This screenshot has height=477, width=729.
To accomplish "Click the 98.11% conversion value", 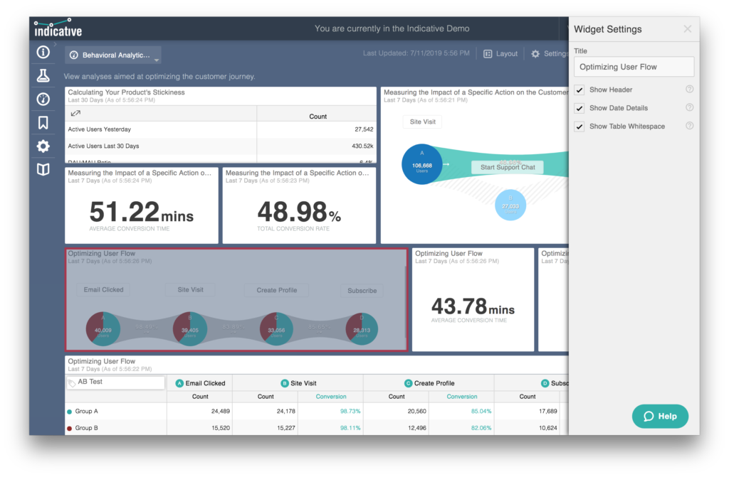I will (350, 428).
